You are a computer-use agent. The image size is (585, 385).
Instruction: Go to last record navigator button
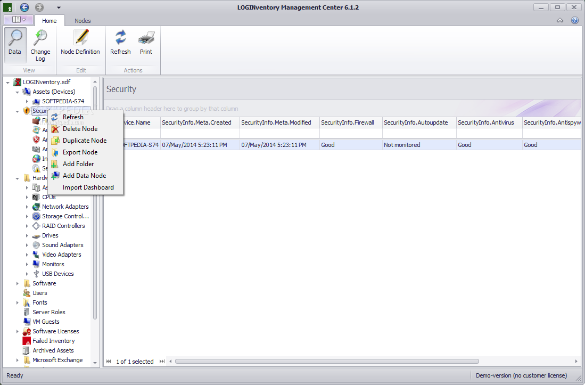coord(162,361)
